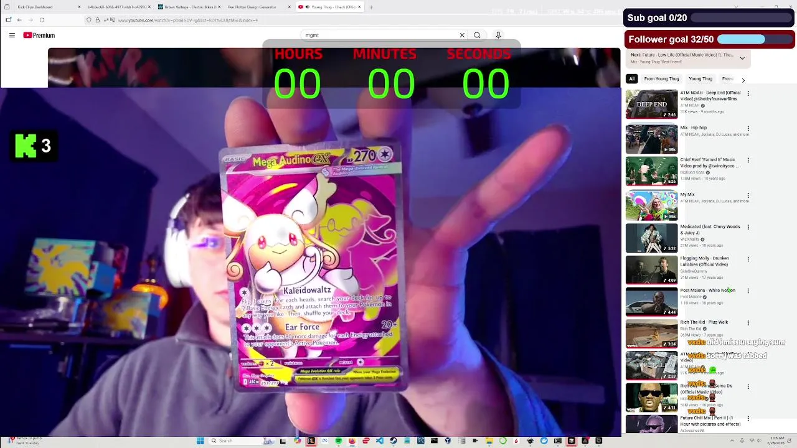
Task: Open options menu for Post Malone White Iverson
Action: (748, 291)
